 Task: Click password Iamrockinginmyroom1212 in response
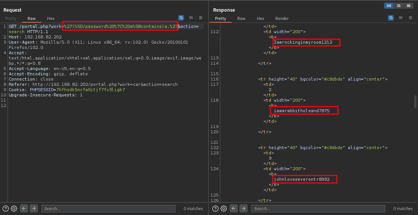pos(303,42)
